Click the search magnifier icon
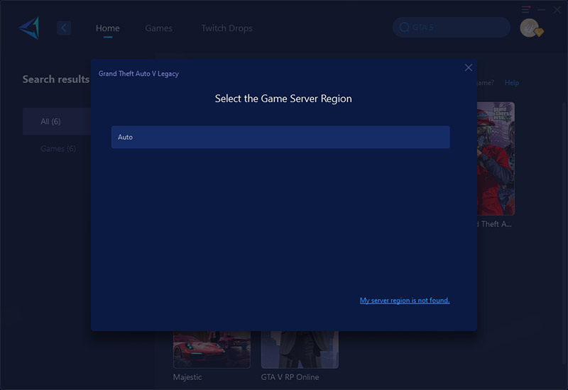The width and height of the screenshot is (568, 390). 404,27
